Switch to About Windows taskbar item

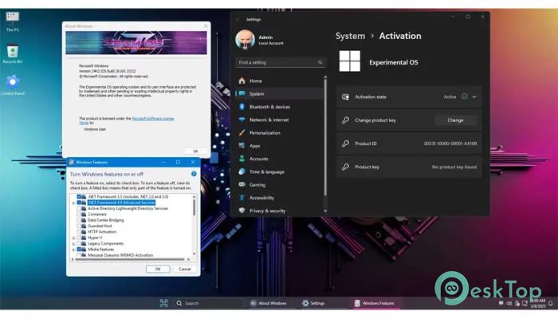(x=269, y=303)
